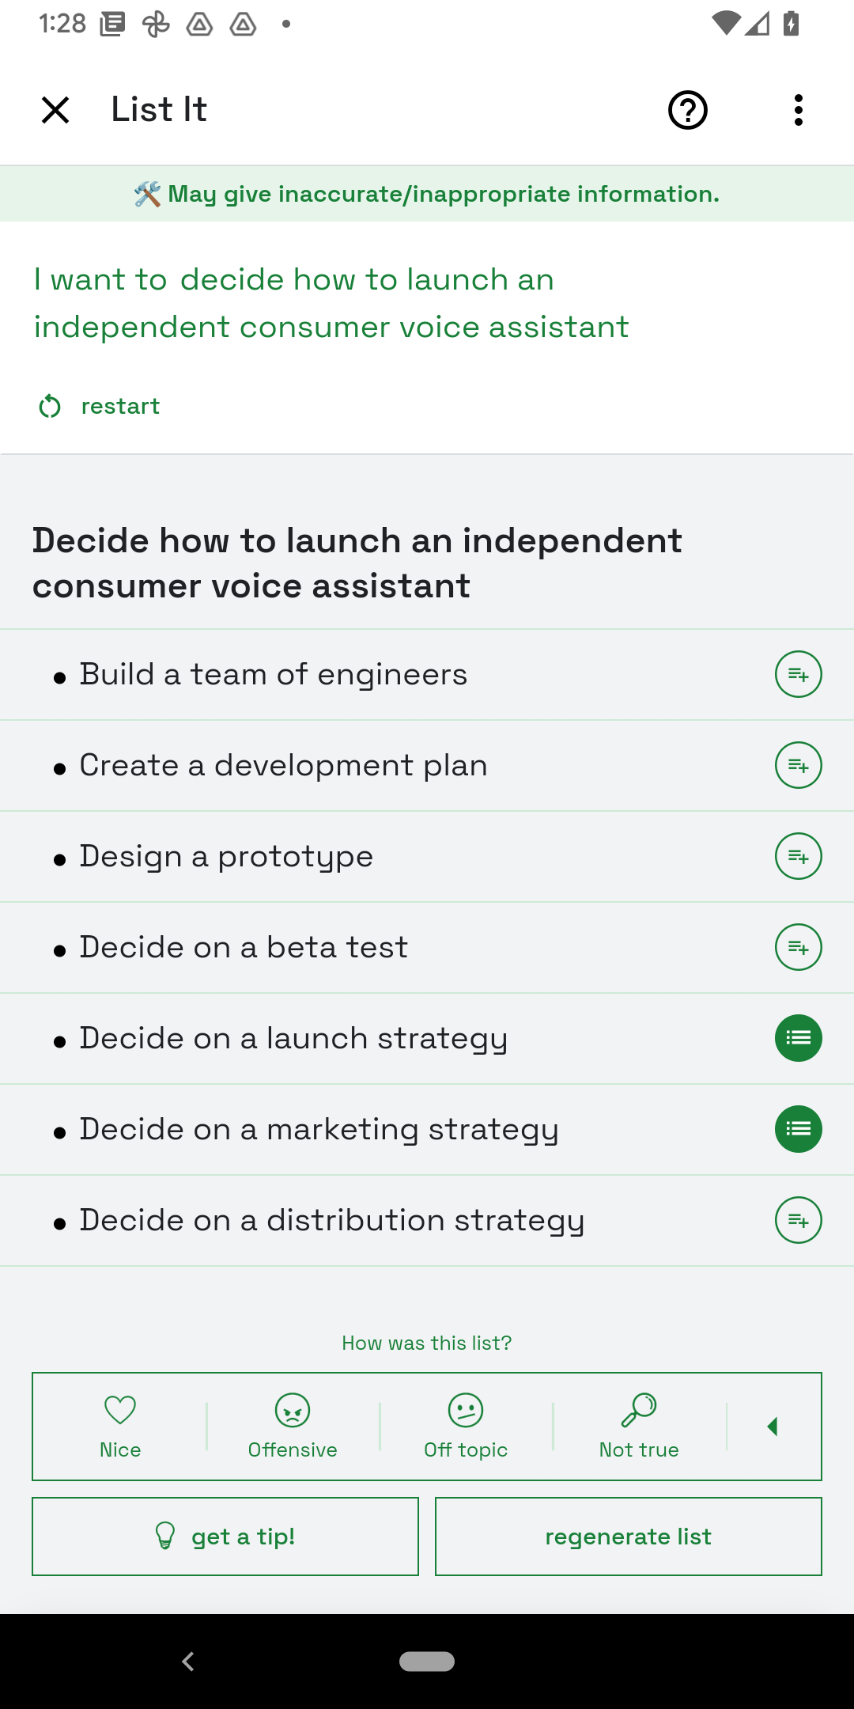The height and width of the screenshot is (1709, 854).
Task: Tap the restart link
Action: click(100, 406)
